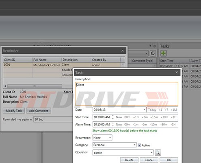Click the Add Comment button
This screenshot has width=201, height=163.
point(39,110)
